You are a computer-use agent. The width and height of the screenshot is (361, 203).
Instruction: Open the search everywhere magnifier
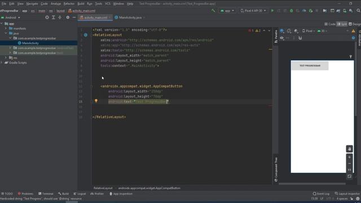[x=358, y=11]
